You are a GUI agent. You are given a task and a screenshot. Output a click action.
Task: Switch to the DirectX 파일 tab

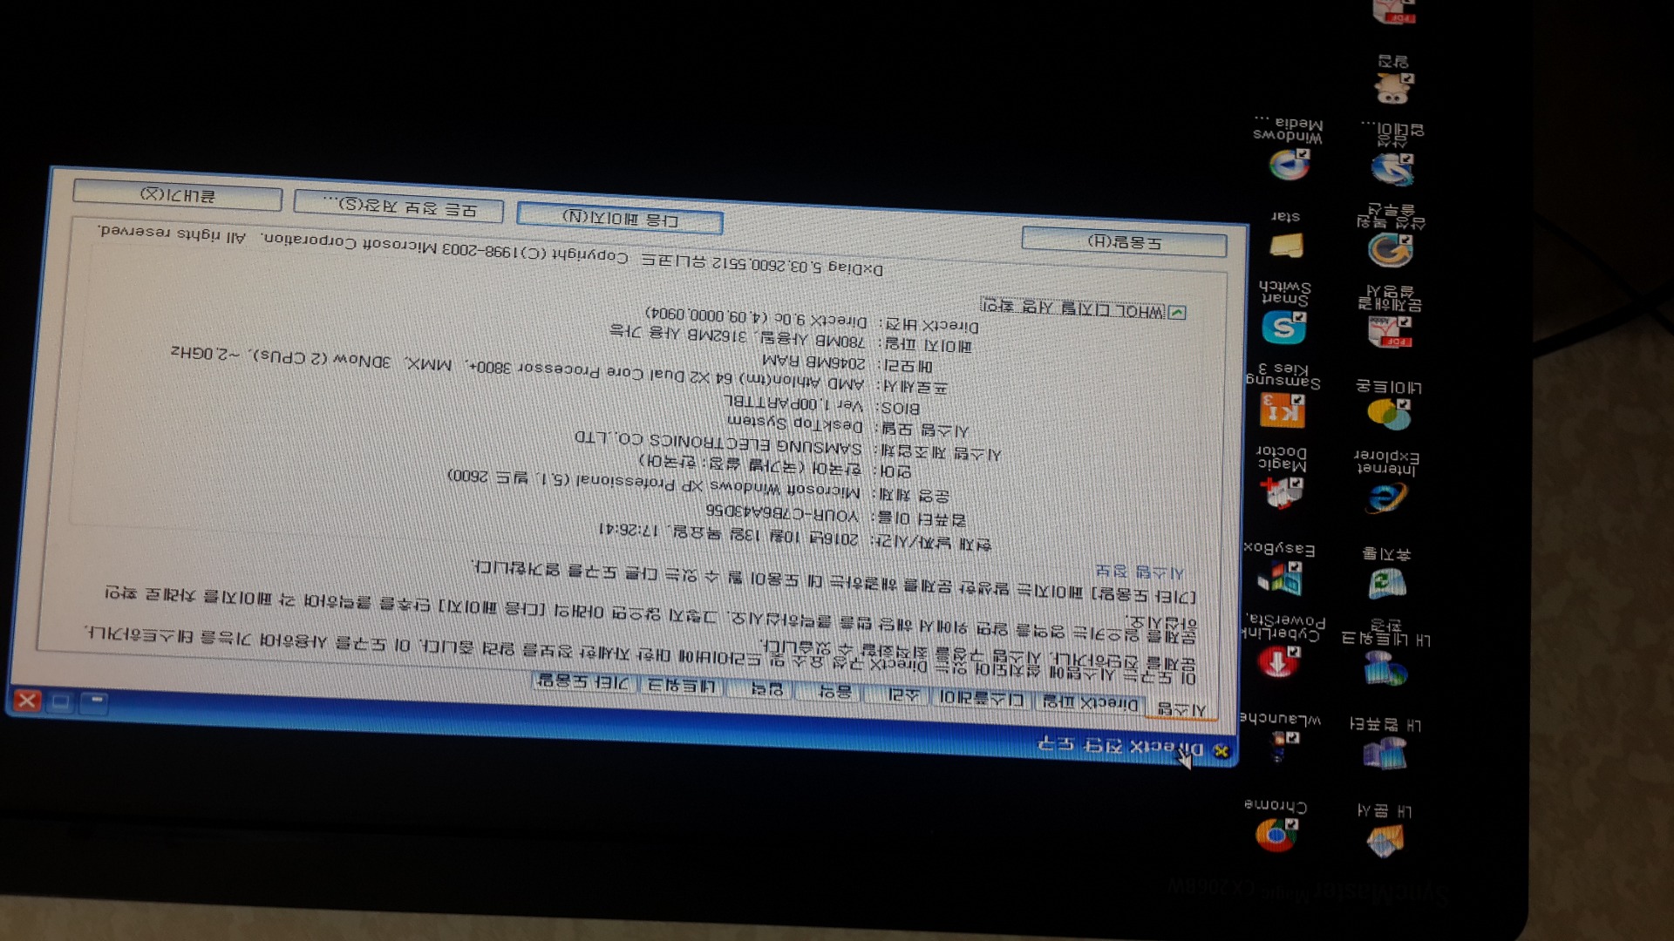[x=1090, y=704]
